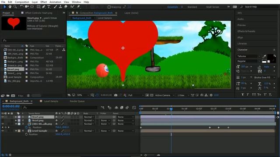Toggle the Position stopwatch of layer 3
This screenshot has width=280, height=157.
26,127
